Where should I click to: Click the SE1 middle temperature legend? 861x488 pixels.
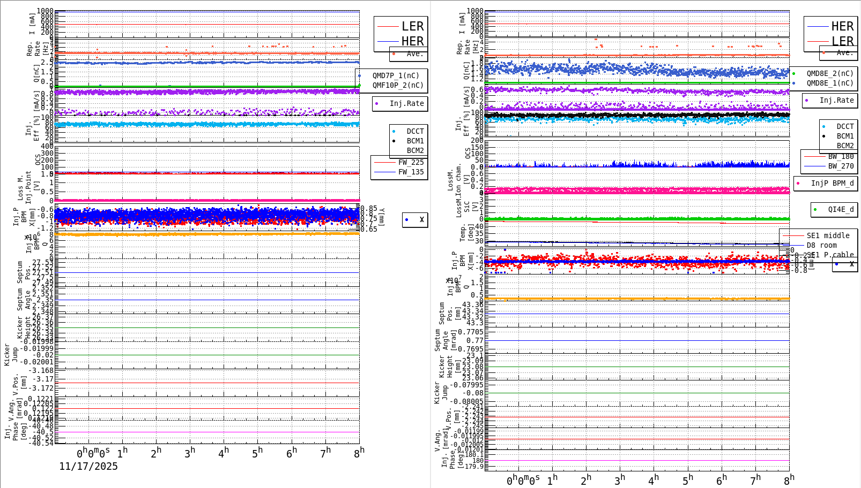coord(828,235)
